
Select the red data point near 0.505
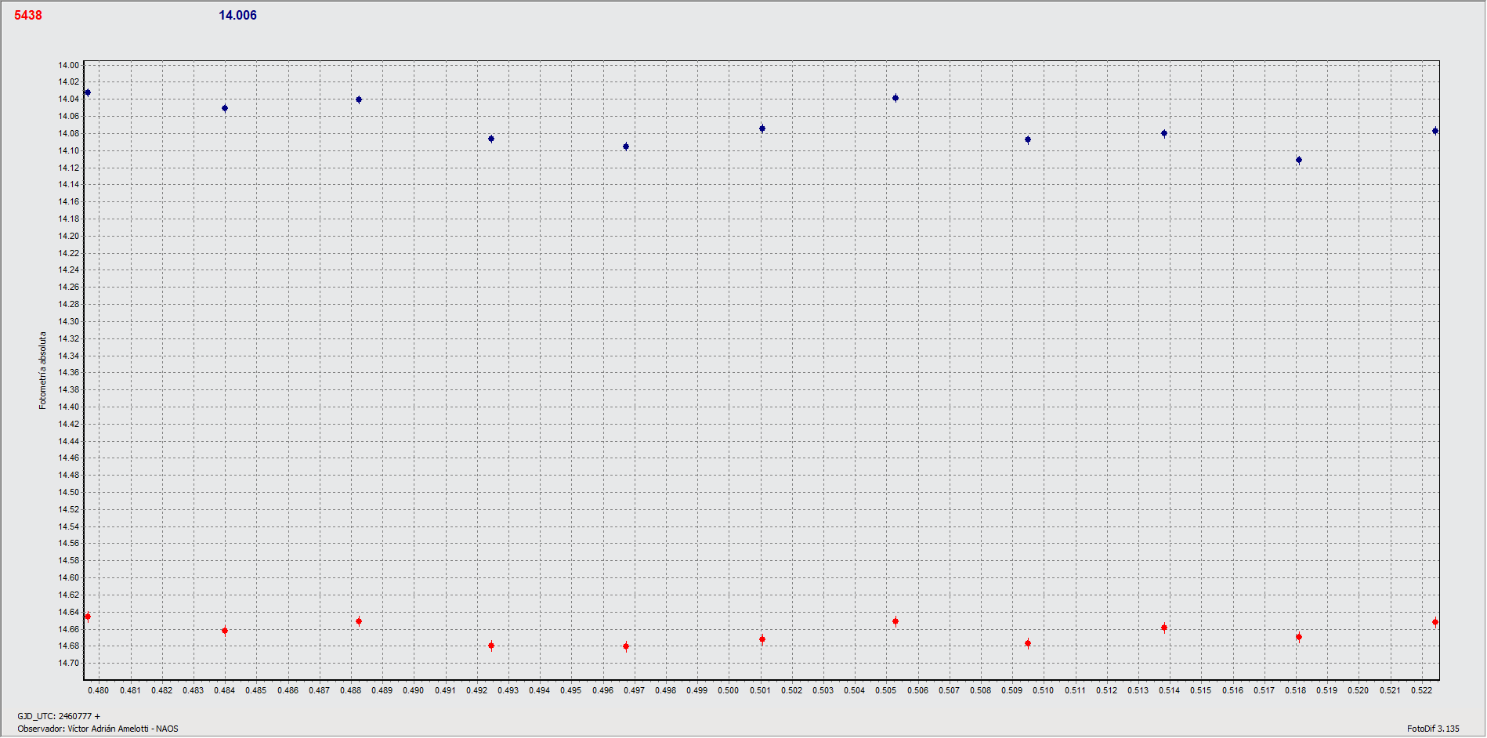click(x=895, y=621)
